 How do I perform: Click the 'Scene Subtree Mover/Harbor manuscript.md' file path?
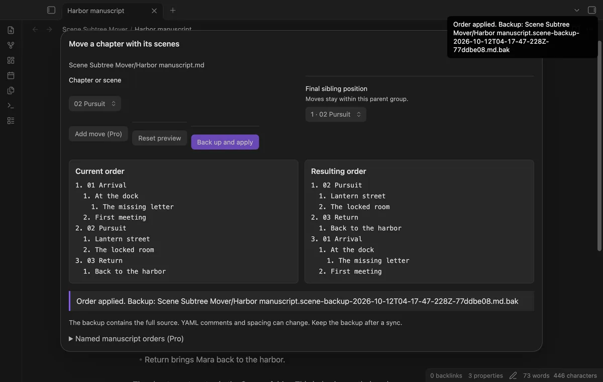pos(137,65)
